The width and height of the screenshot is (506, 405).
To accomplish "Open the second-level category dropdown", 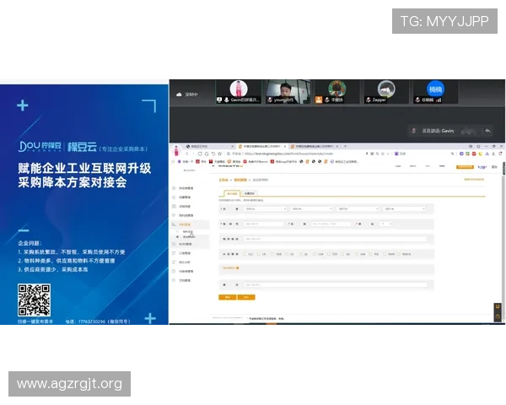I will [312, 209].
